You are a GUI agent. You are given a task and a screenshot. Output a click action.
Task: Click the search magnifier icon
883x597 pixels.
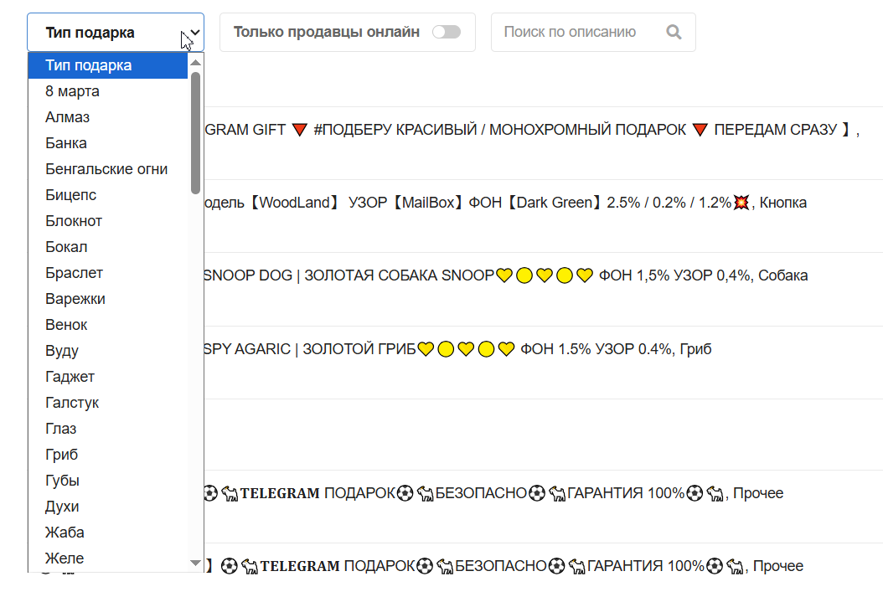pyautogui.click(x=674, y=33)
